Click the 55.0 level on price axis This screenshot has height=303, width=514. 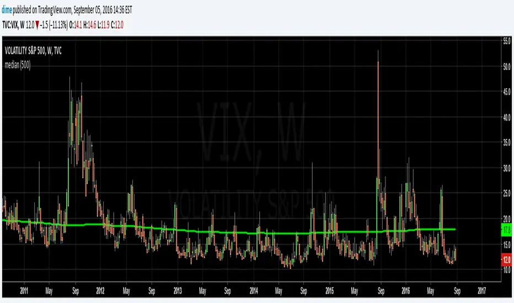(x=507, y=41)
